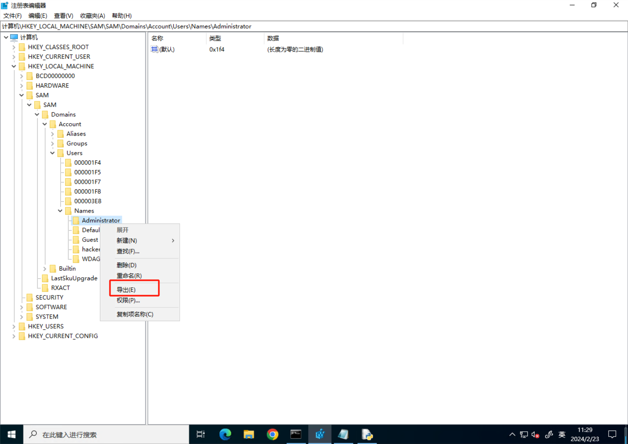Open Google Chrome from the taskbar
The image size is (628, 444).
(272, 434)
